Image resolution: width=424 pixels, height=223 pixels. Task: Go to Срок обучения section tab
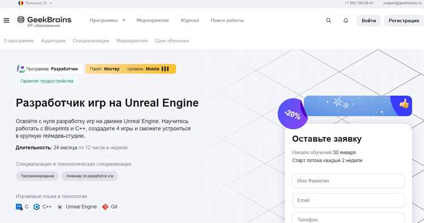click(172, 41)
